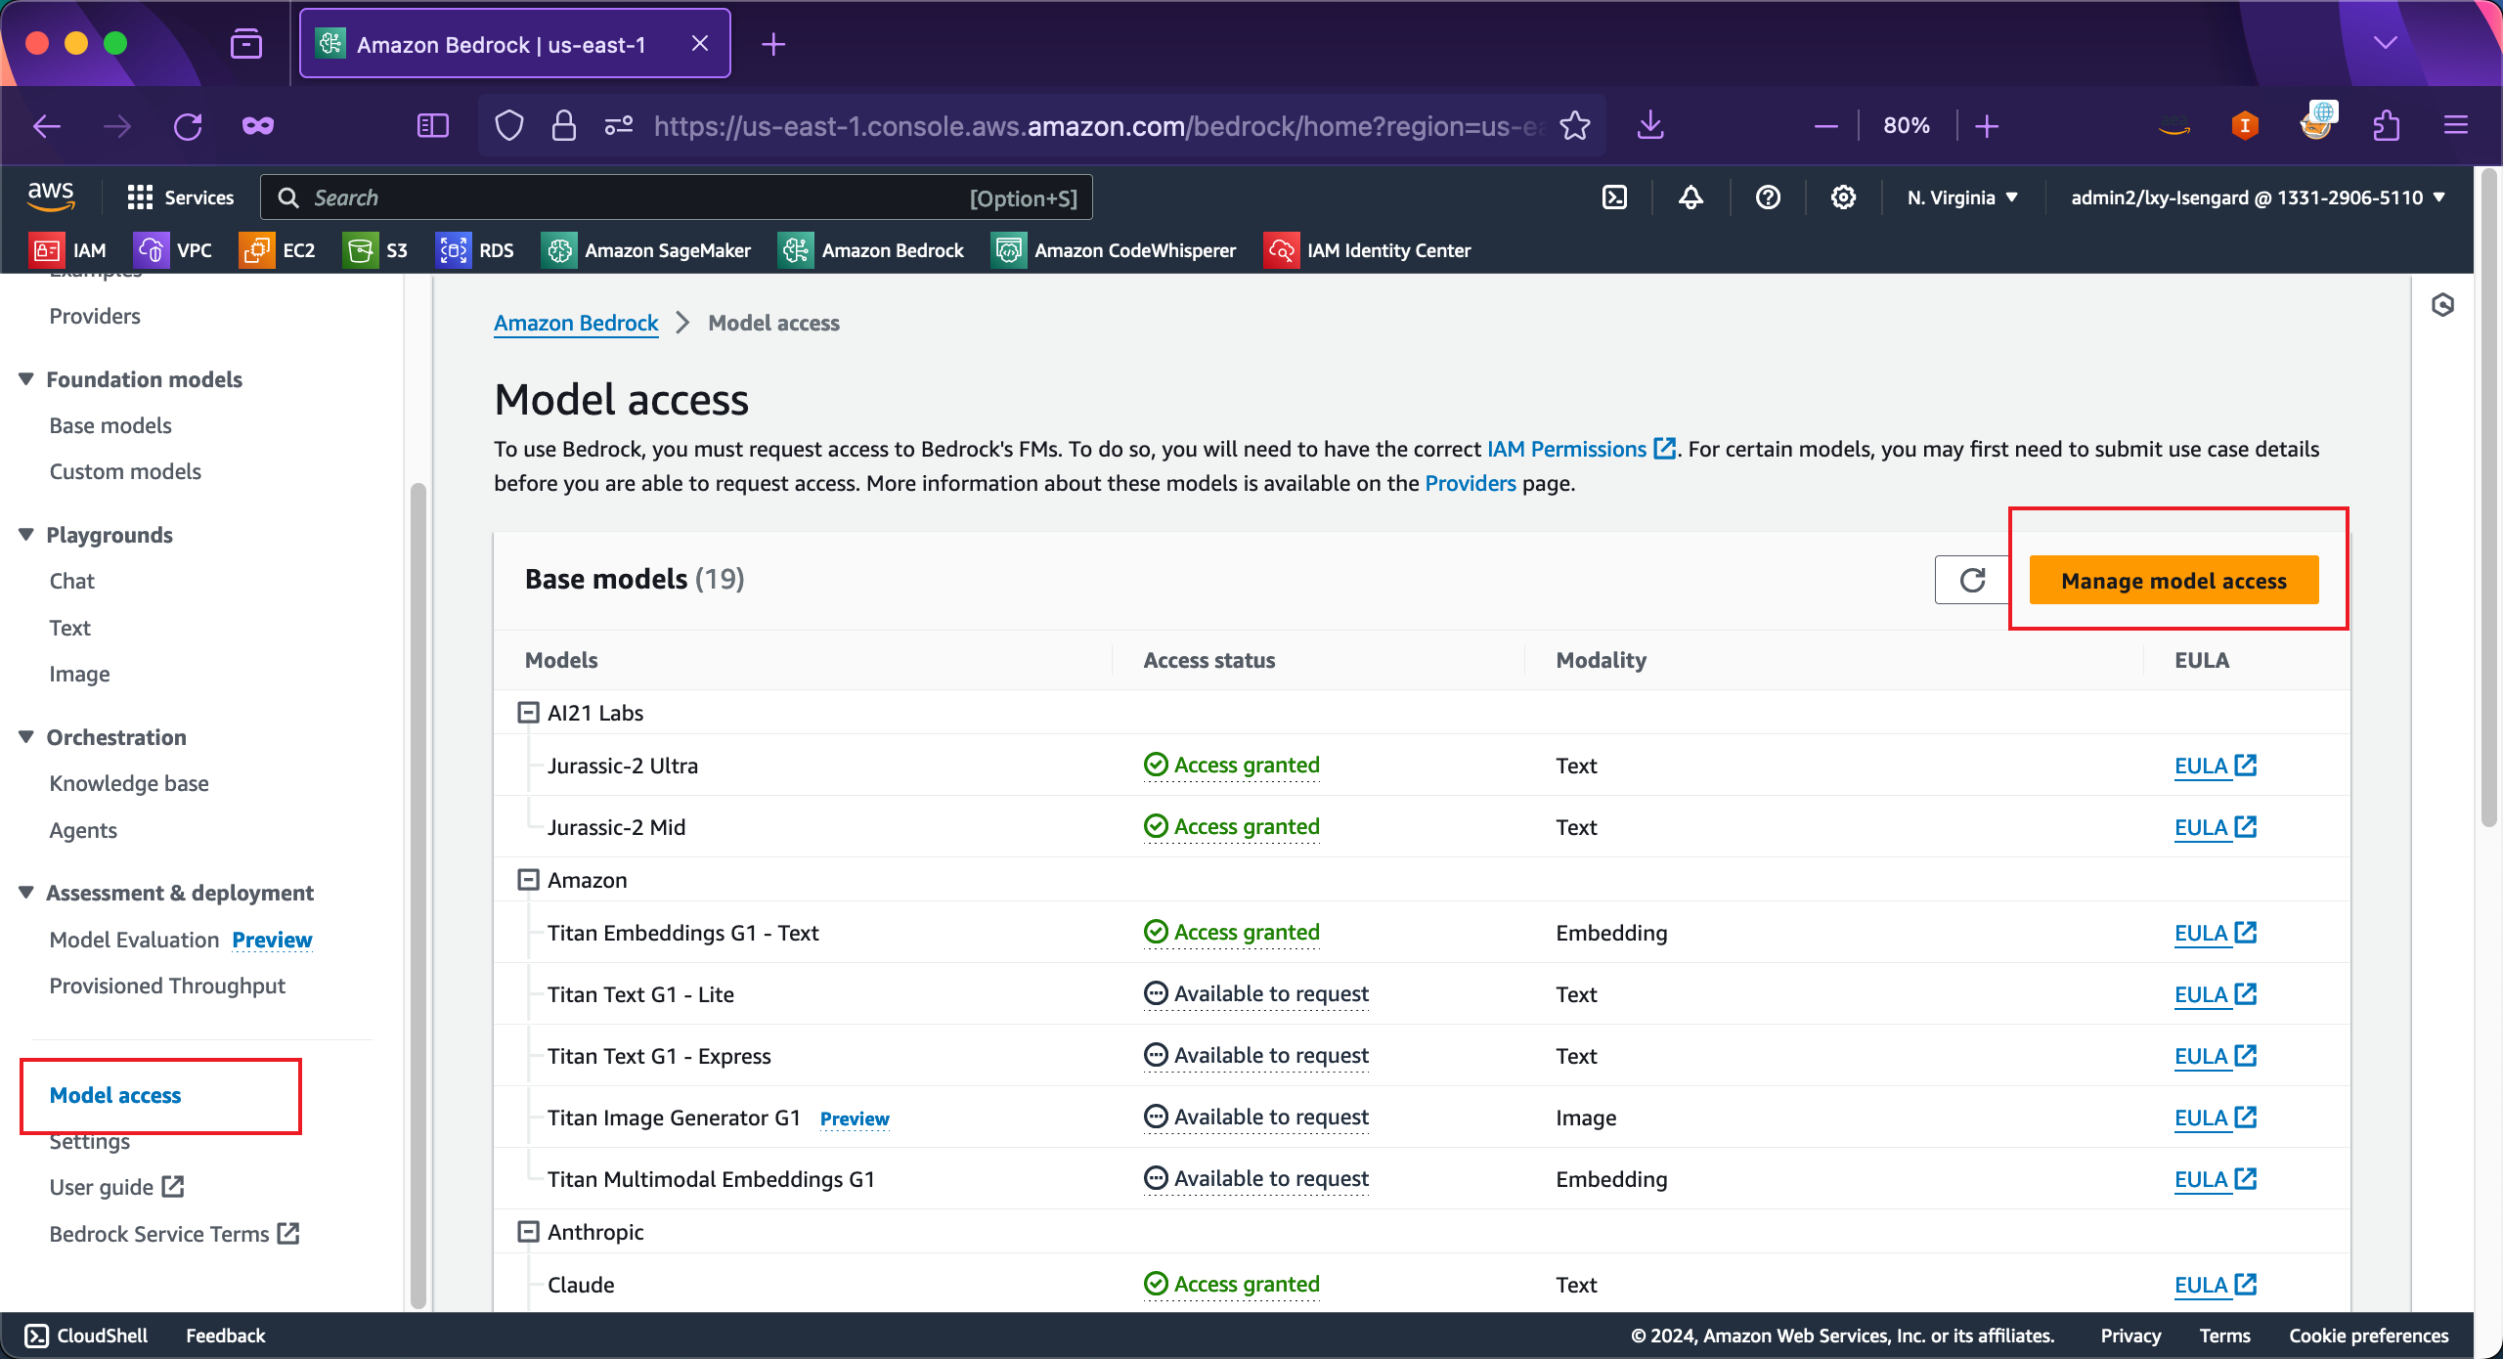
Task: Open the notifications bell
Action: pos(1691,197)
